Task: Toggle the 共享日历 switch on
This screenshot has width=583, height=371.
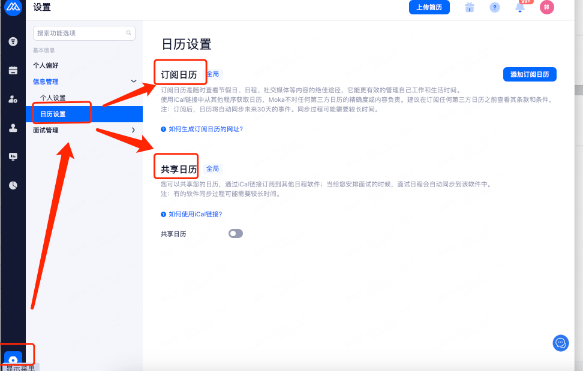Action: coord(236,234)
